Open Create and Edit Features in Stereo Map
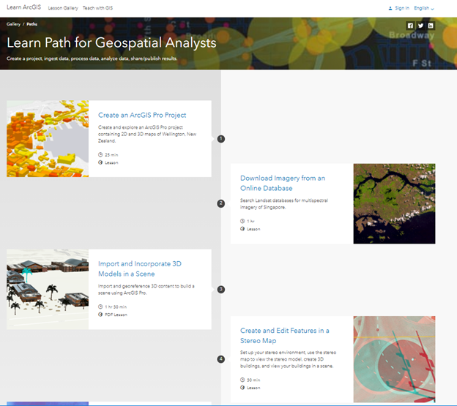This screenshot has height=406, width=457. coord(284,336)
